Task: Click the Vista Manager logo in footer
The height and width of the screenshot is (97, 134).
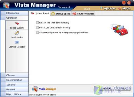Action: point(35,89)
